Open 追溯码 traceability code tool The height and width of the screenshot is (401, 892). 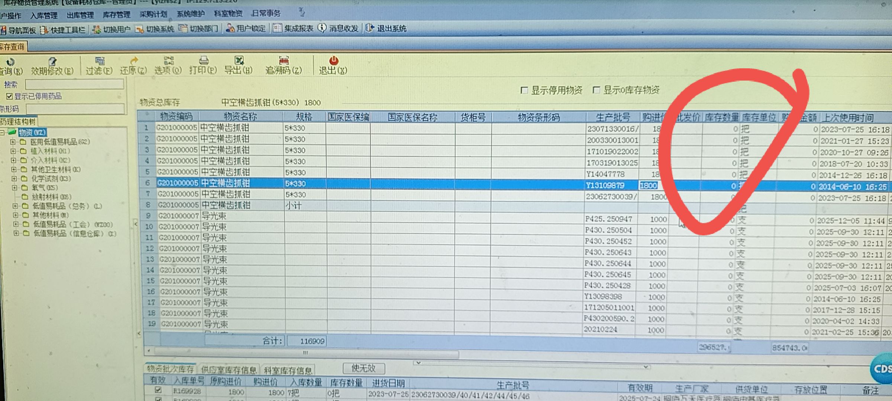[284, 61]
